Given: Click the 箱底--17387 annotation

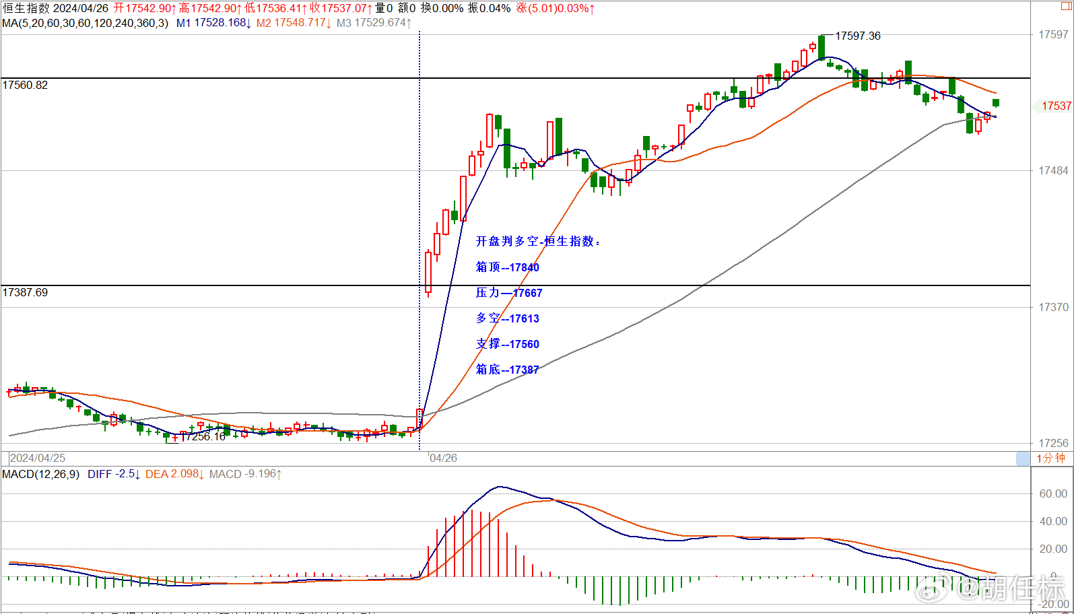Looking at the screenshot, I should point(508,370).
